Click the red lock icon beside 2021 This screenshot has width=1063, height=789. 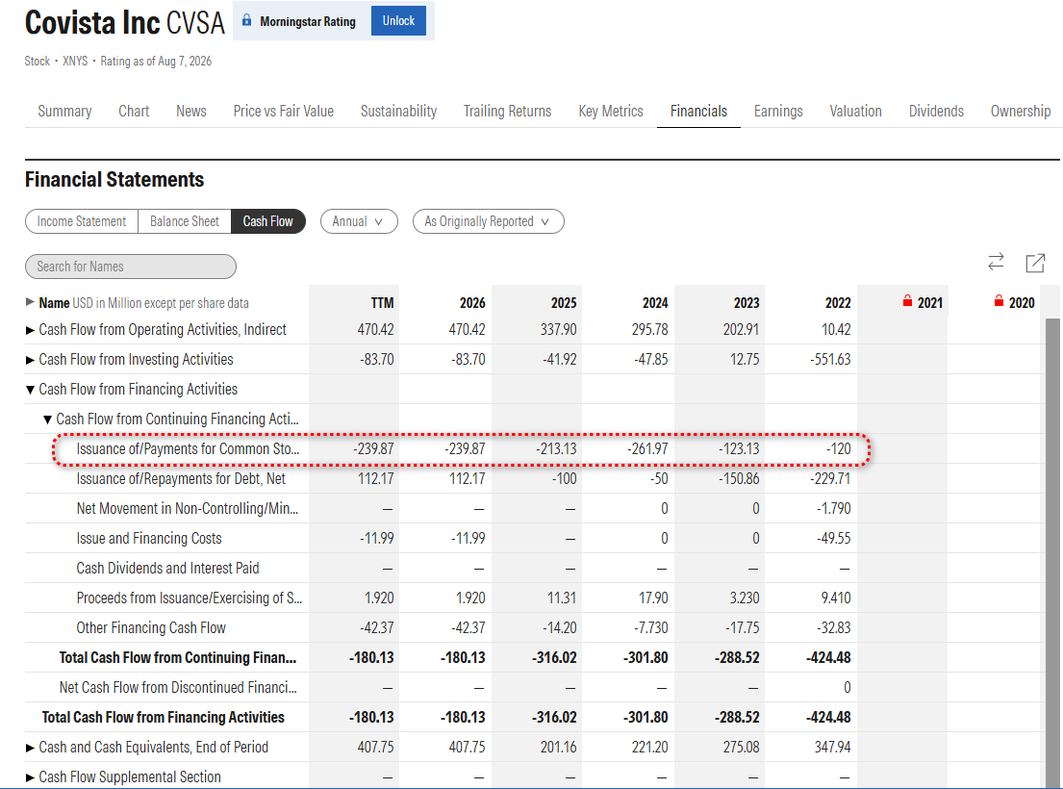coord(907,301)
